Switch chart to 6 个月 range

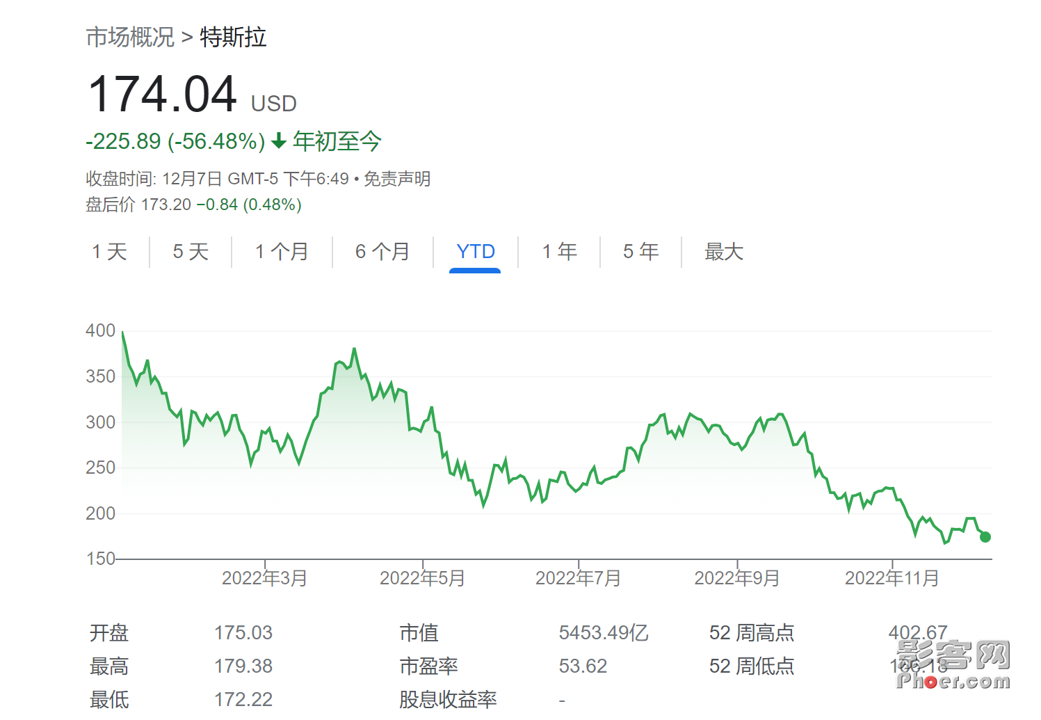click(x=382, y=252)
